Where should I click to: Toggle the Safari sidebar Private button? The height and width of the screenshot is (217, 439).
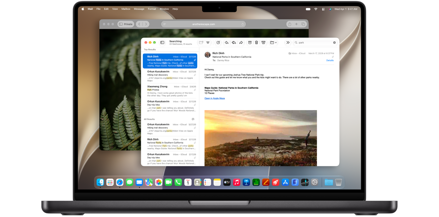tap(126, 24)
